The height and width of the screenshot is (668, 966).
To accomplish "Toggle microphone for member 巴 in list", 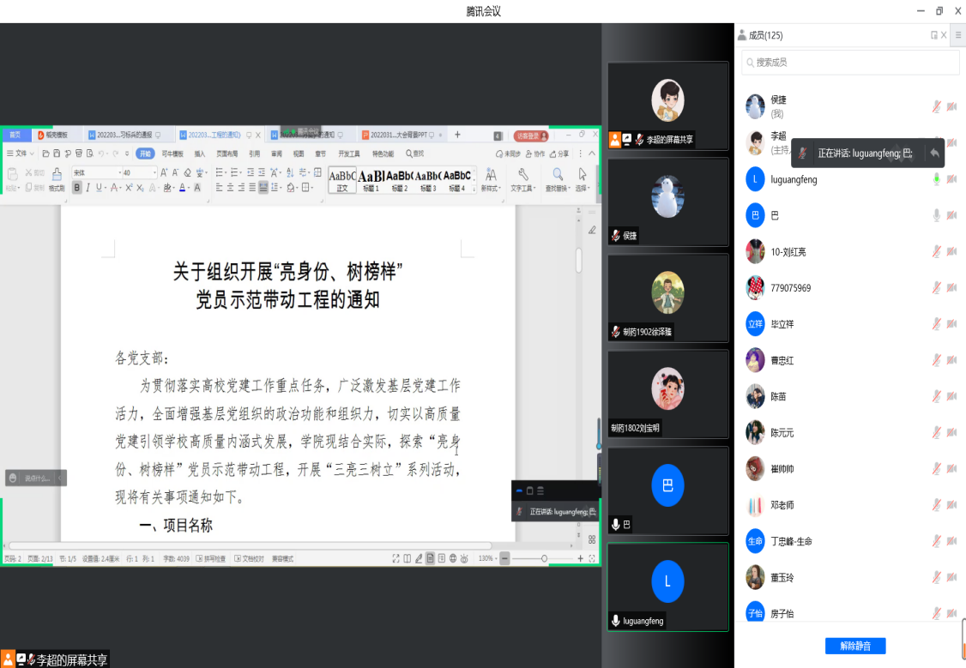I will [x=937, y=215].
